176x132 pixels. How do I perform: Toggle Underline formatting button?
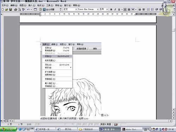point(119,10)
